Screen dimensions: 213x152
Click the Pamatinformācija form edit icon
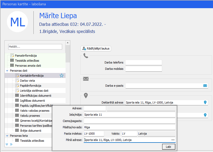pos(12,56)
